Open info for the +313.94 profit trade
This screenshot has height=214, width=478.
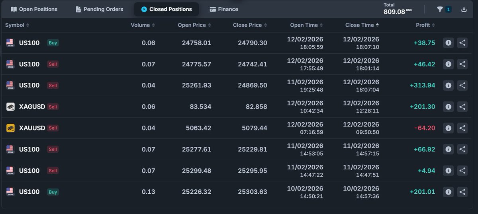pos(448,85)
